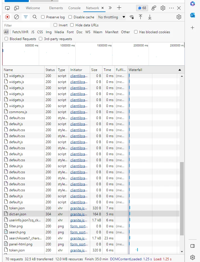
Task: Add a sidebar app with plus icon
Action: point(193,27)
